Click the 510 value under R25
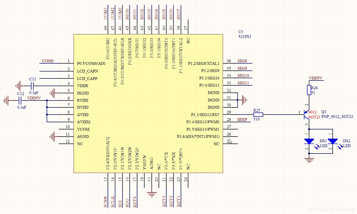 coord(256,119)
